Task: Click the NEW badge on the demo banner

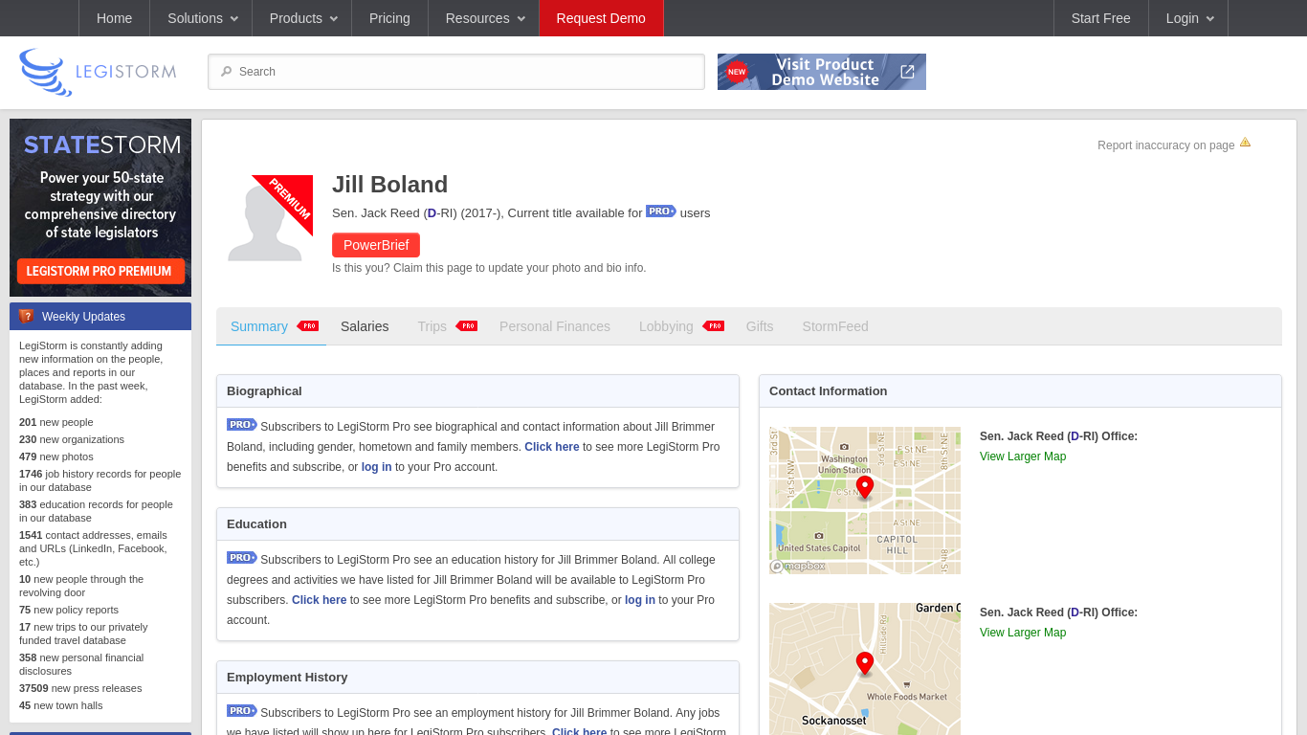Action: tap(737, 72)
